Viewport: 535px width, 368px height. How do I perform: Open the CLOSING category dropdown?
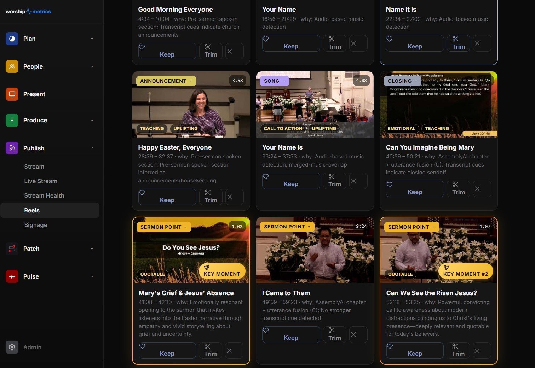coord(403,81)
